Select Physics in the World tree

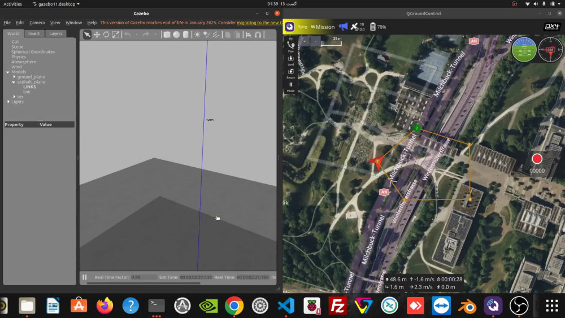coord(19,57)
